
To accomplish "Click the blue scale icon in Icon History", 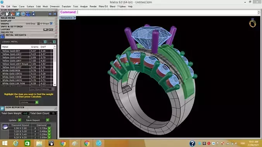I will (28, 14).
